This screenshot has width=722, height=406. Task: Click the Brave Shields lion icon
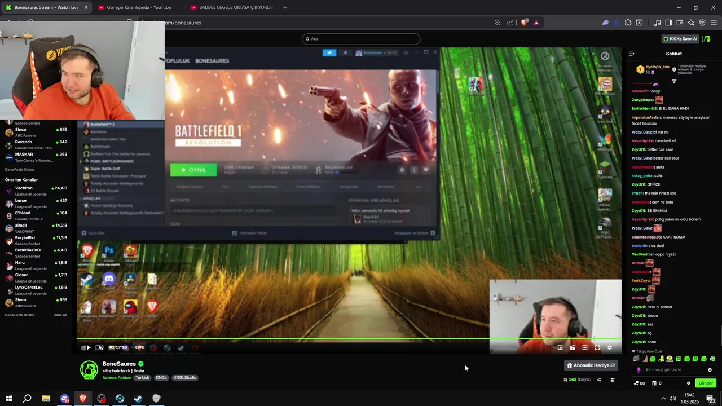tap(525, 23)
